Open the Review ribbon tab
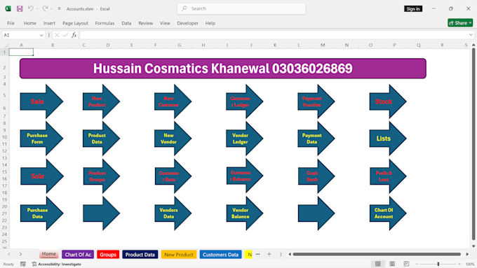The height and width of the screenshot is (268, 477). point(145,23)
